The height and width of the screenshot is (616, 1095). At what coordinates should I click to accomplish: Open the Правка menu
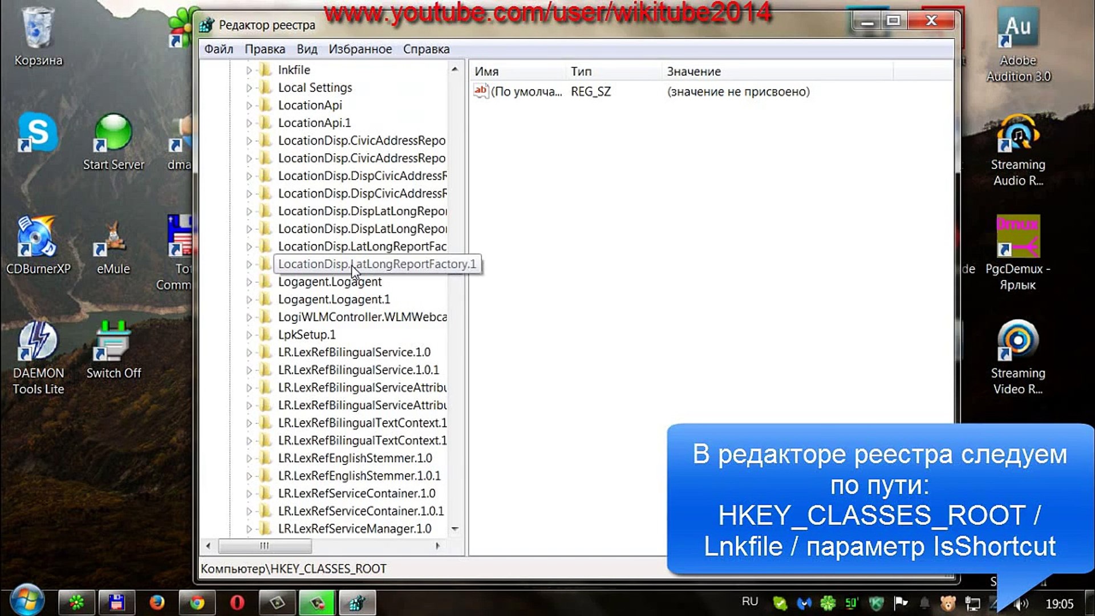point(265,49)
